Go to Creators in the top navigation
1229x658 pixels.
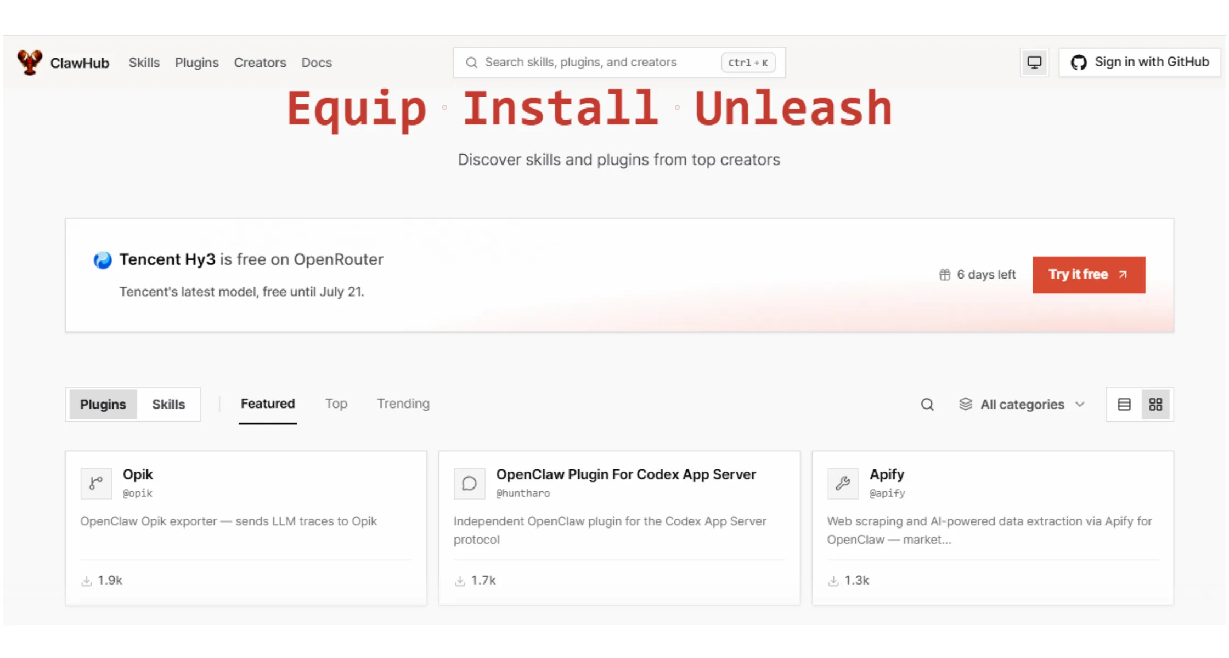click(x=260, y=63)
